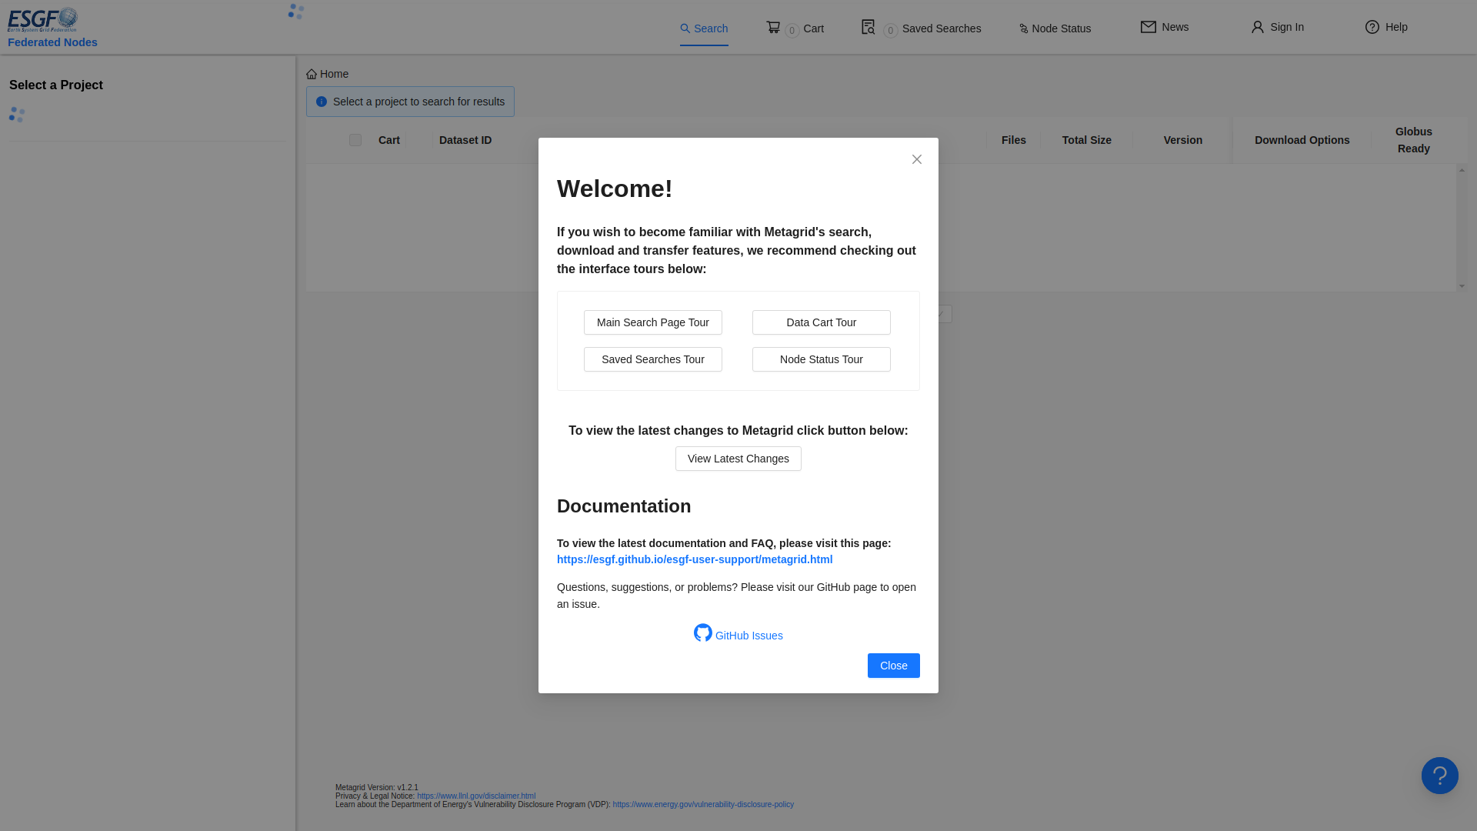Viewport: 1477px width, 831px height.
Task: Click the News envelope icon
Action: [1148, 27]
